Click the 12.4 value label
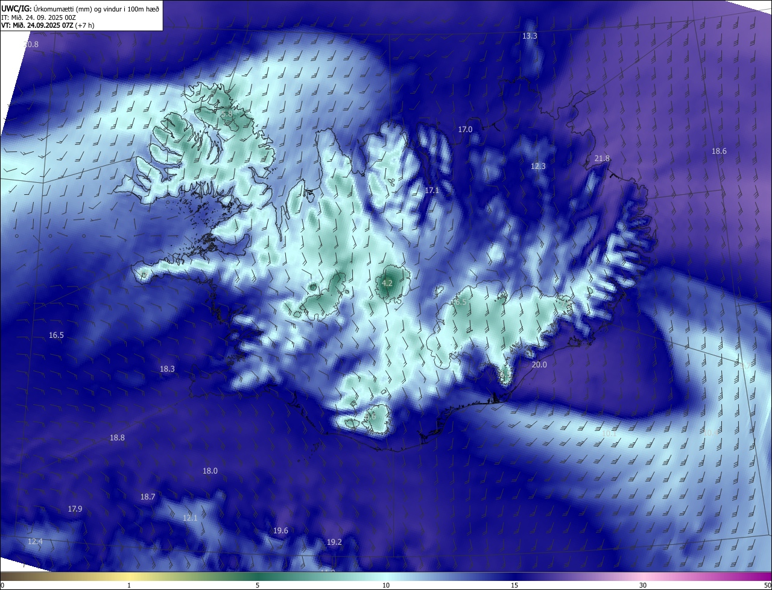This screenshot has height=590, width=772. coord(35,542)
